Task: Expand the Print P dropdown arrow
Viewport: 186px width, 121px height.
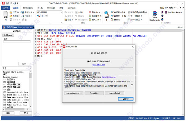Action: pyautogui.click(x=31, y=16)
